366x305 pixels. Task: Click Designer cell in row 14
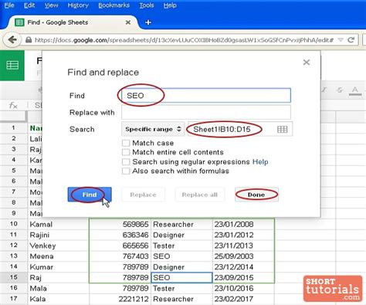click(181, 267)
